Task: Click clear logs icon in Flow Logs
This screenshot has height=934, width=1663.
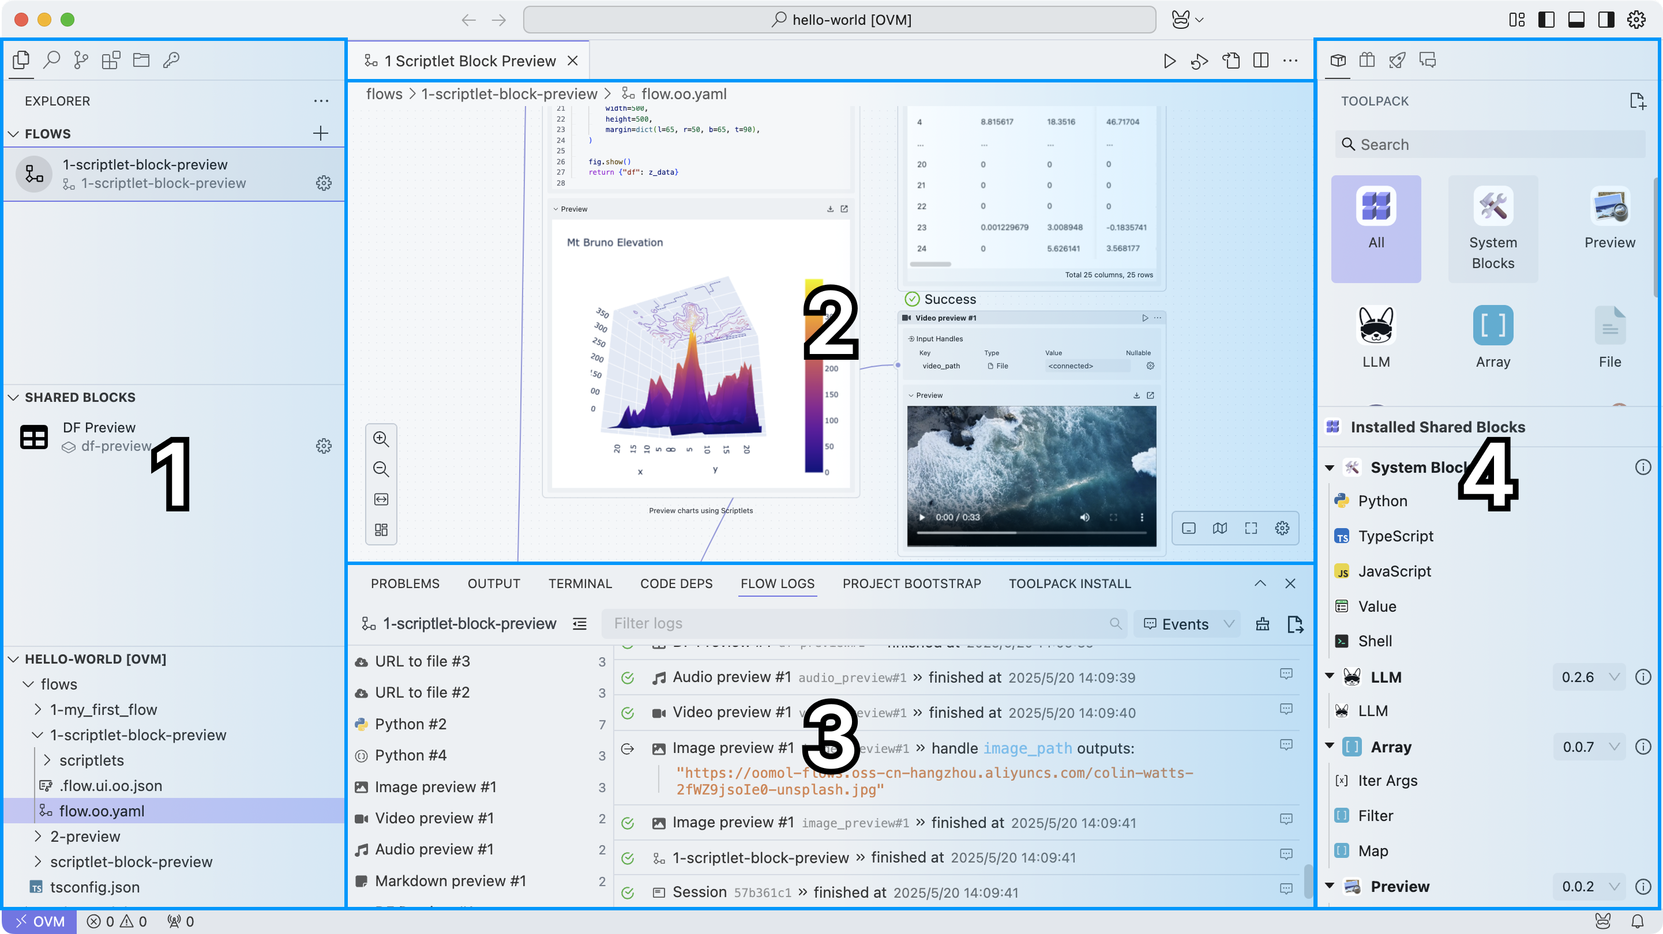Action: (1262, 623)
